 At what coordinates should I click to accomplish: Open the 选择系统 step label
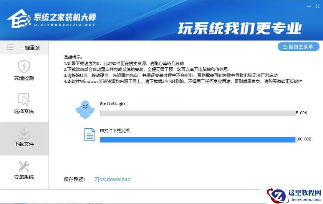click(x=24, y=111)
